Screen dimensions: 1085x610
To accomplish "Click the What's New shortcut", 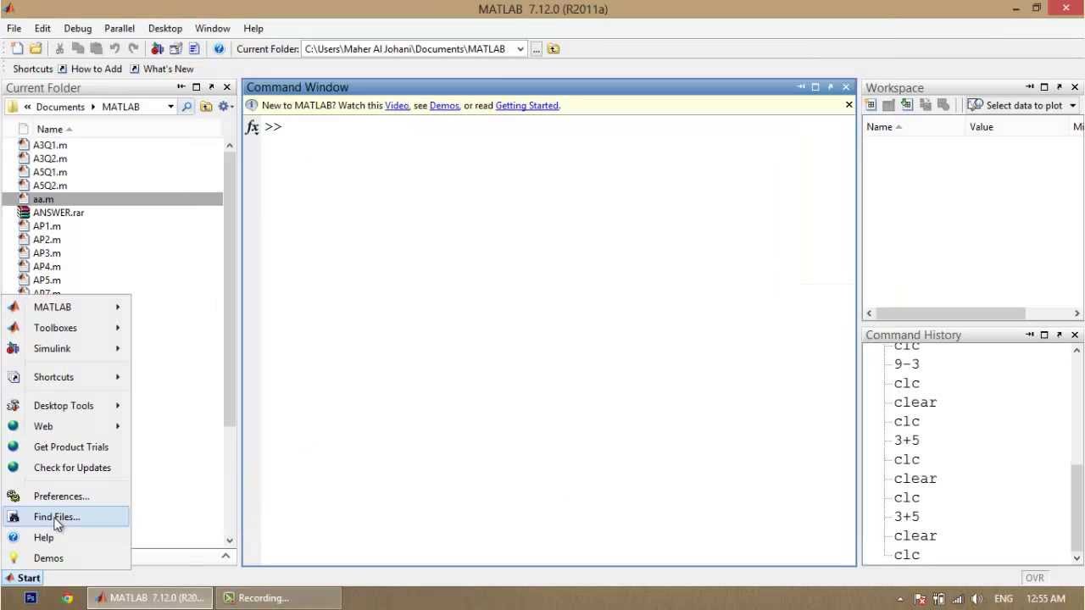I will tap(162, 69).
